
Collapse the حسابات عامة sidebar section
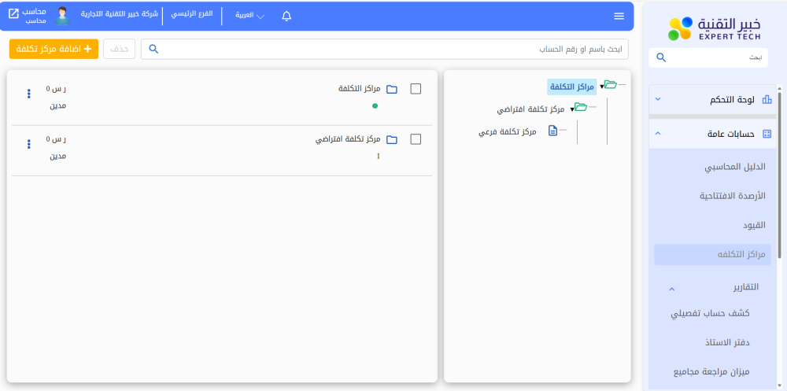(658, 134)
